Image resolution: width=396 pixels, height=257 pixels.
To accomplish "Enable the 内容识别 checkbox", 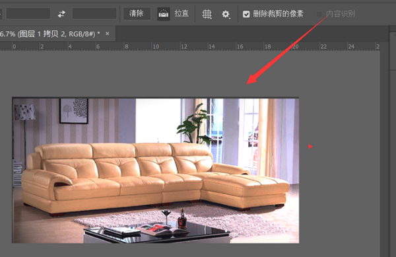I will (319, 14).
